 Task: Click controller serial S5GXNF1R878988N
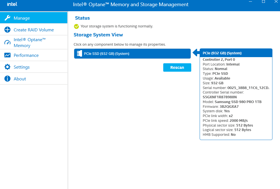[220, 97]
